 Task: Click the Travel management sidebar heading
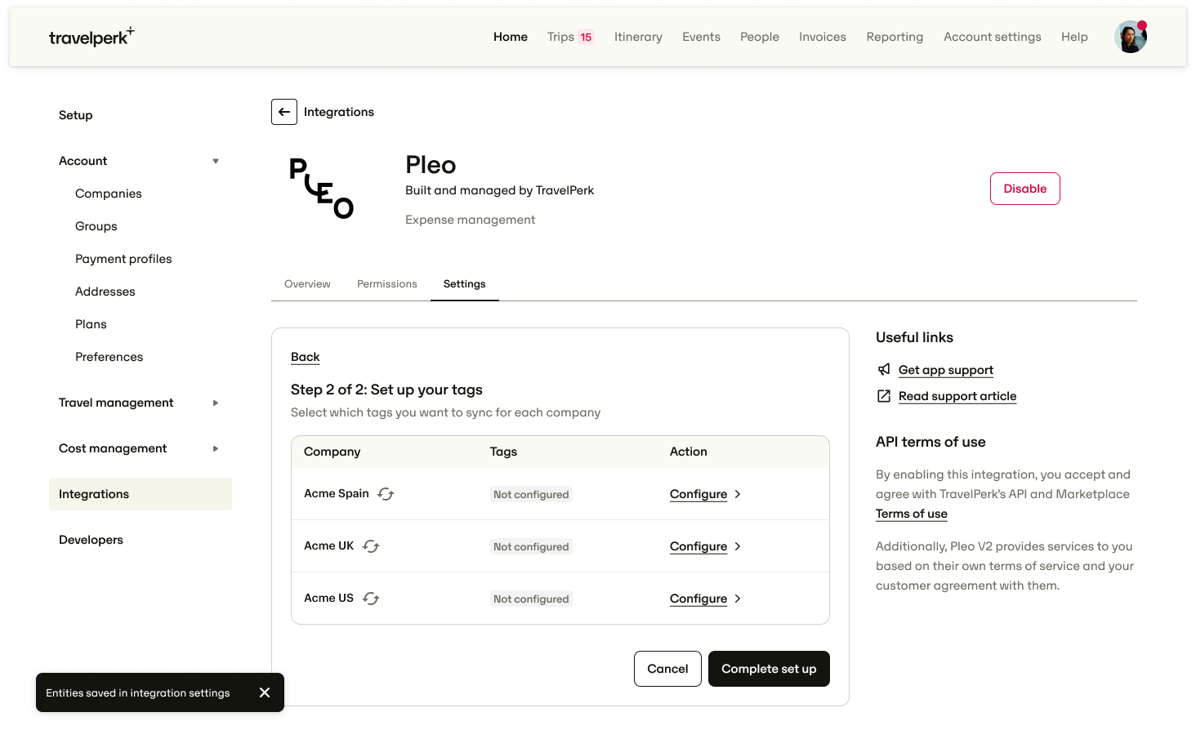(116, 403)
